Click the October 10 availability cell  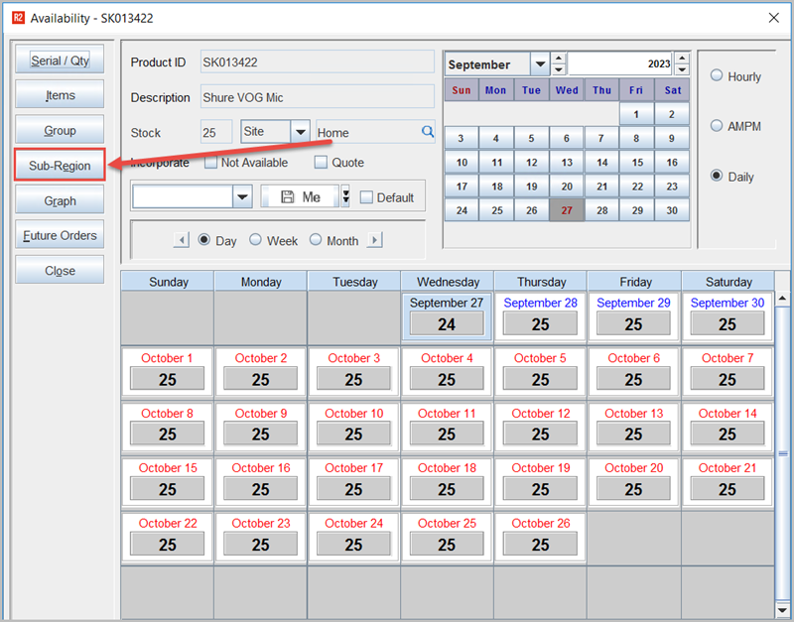coord(354,425)
